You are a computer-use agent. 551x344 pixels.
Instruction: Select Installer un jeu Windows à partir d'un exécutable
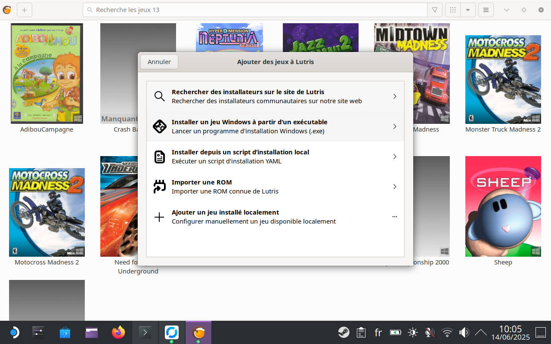[x=275, y=126]
